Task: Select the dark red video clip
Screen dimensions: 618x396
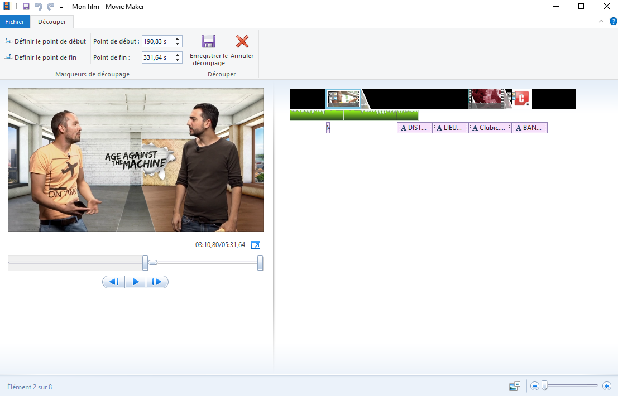Action: point(486,98)
